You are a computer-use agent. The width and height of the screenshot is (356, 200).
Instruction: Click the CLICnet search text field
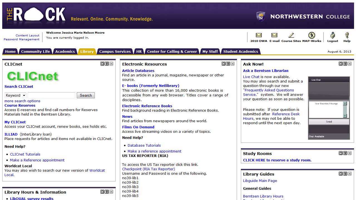click(x=51, y=95)
